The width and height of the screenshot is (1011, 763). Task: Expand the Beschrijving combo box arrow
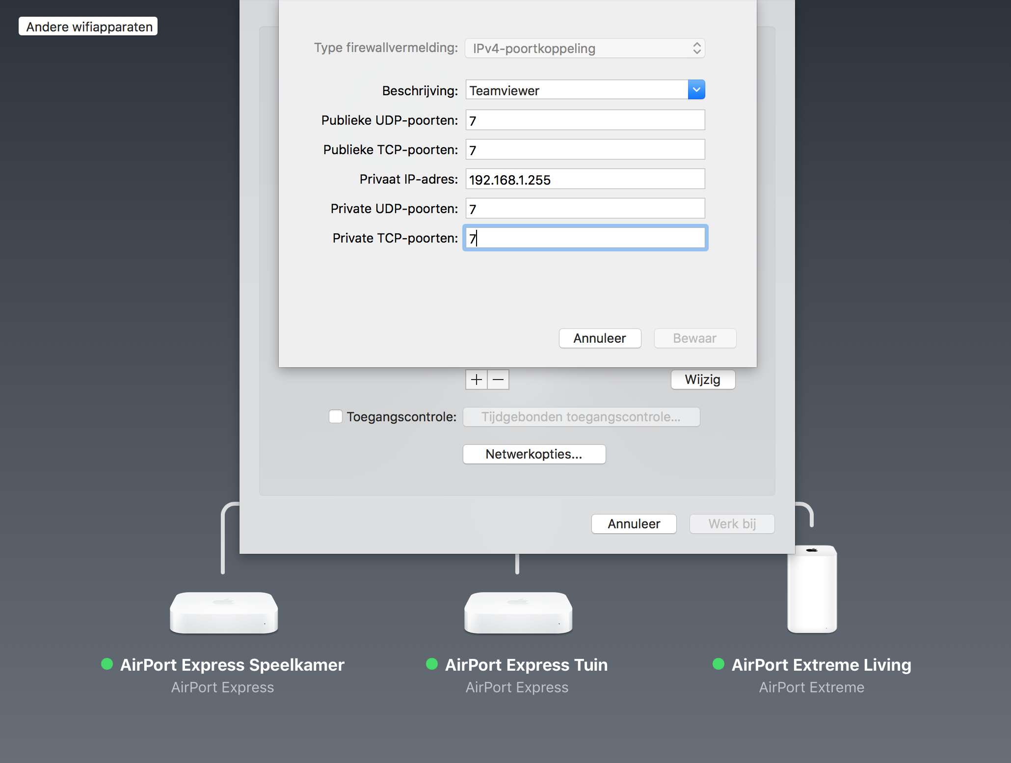click(x=696, y=90)
